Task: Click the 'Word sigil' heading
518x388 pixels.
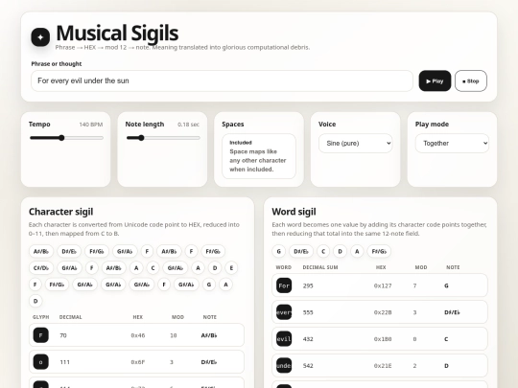Action: tap(294, 212)
